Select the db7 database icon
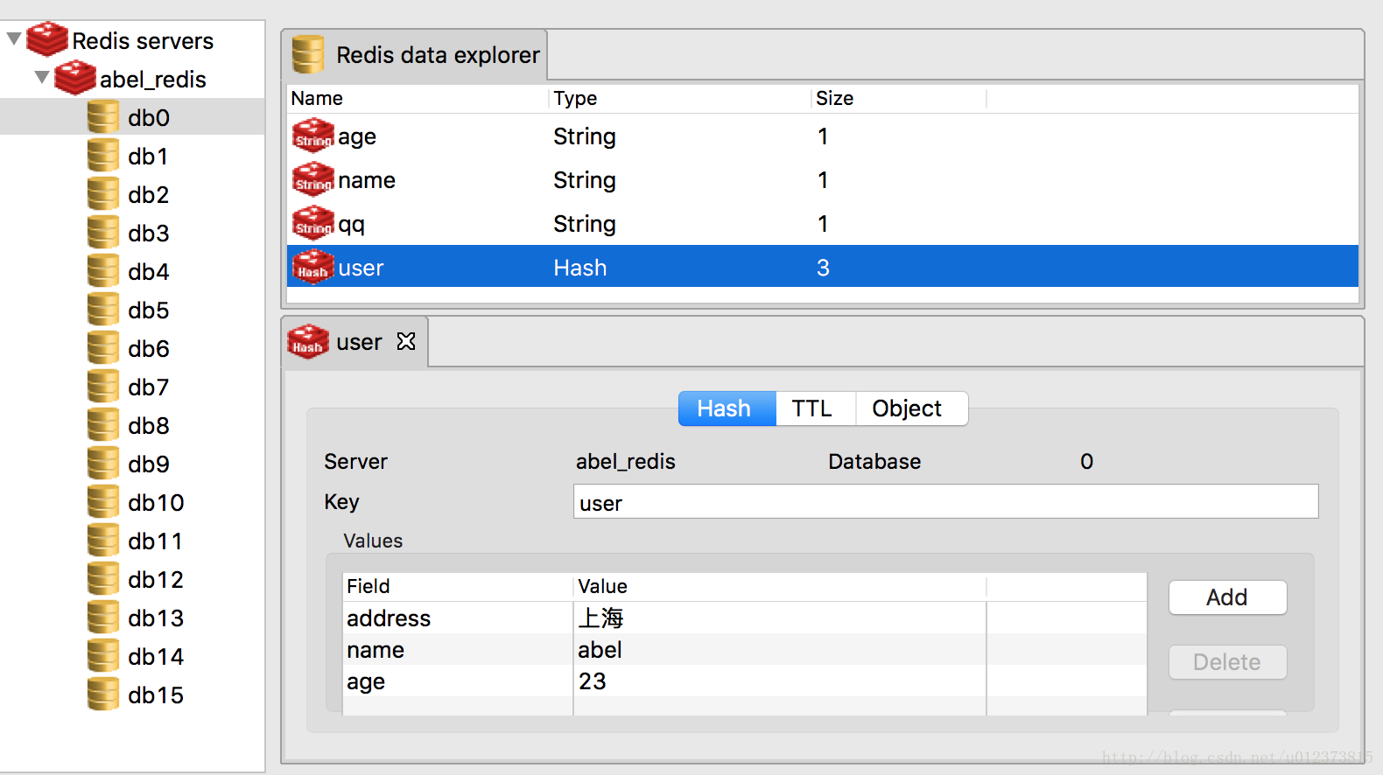Viewport: 1383px width, 775px height. coord(103,386)
